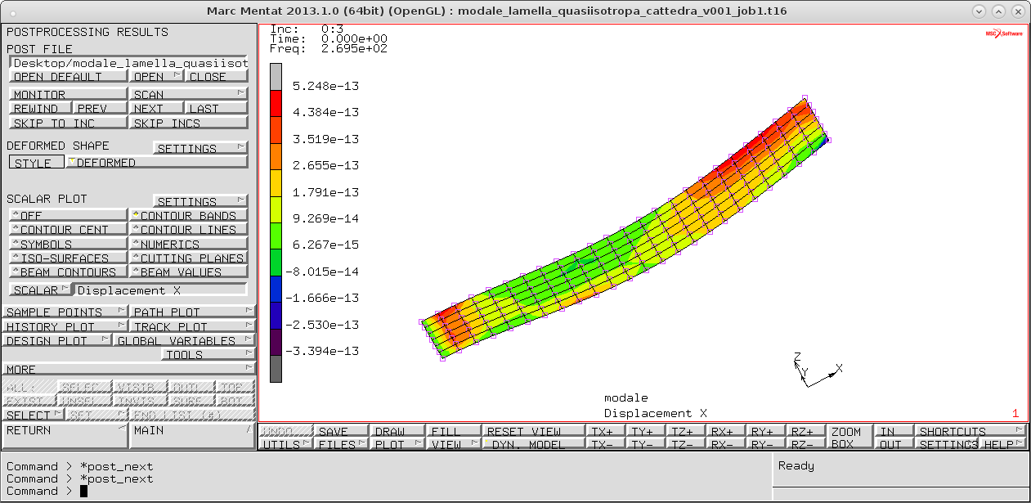Open HISTORY PLOT submenu
The image size is (1031, 503).
tap(65, 326)
